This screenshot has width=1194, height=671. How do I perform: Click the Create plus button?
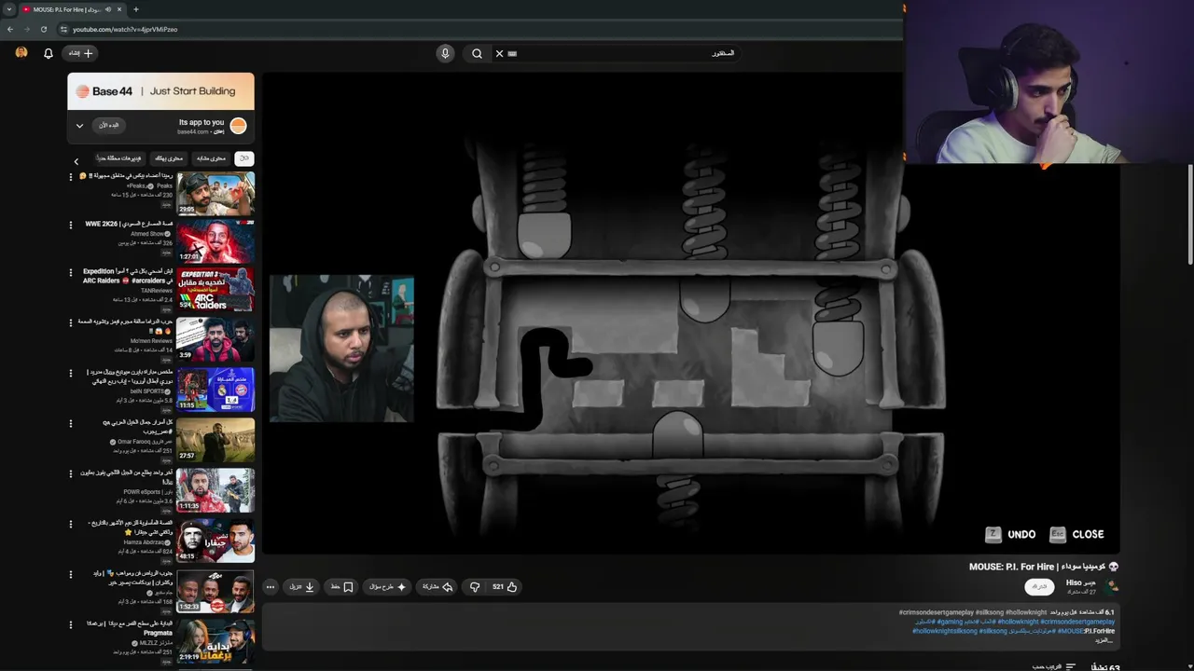pos(81,53)
